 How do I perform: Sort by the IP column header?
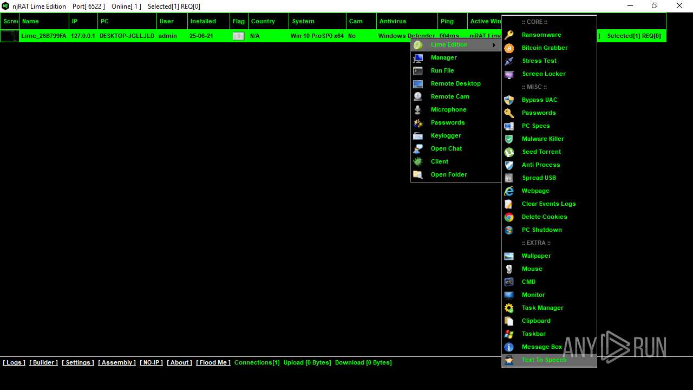coord(83,21)
